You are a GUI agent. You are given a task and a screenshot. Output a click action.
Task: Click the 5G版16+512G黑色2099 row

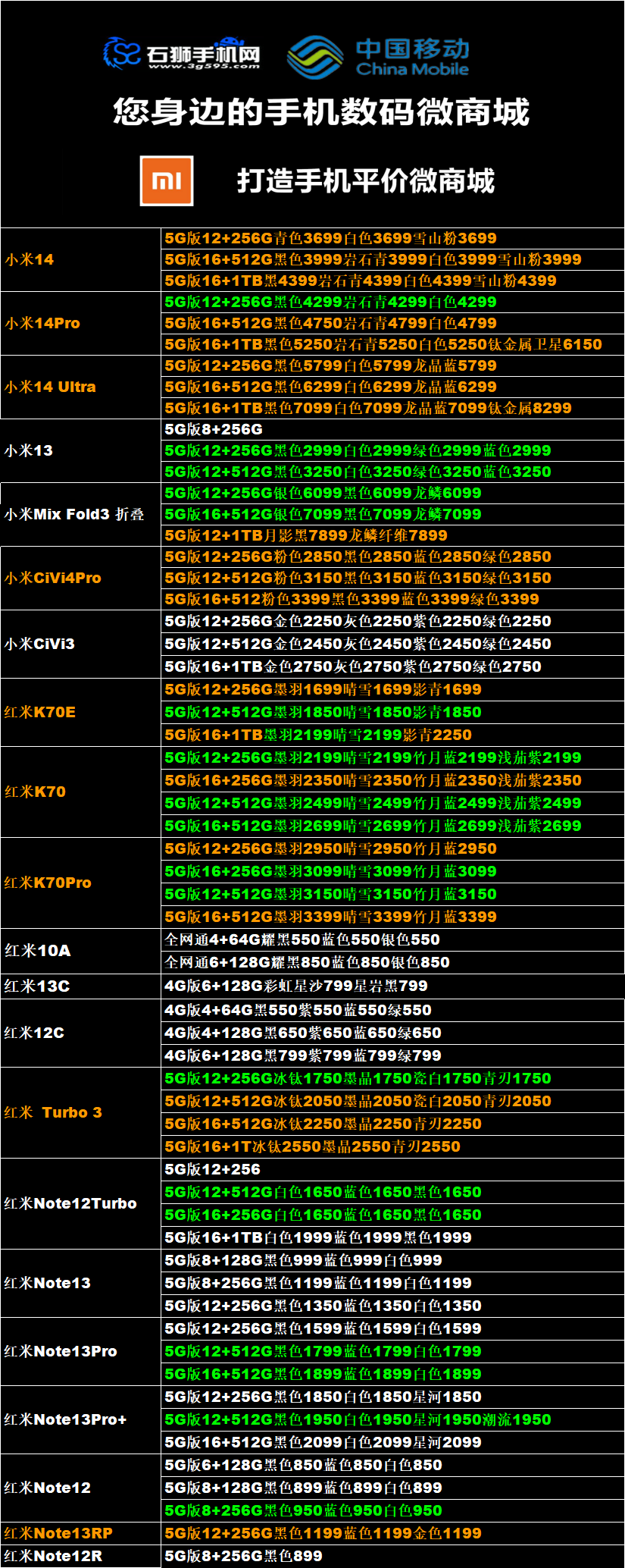(x=393, y=1442)
